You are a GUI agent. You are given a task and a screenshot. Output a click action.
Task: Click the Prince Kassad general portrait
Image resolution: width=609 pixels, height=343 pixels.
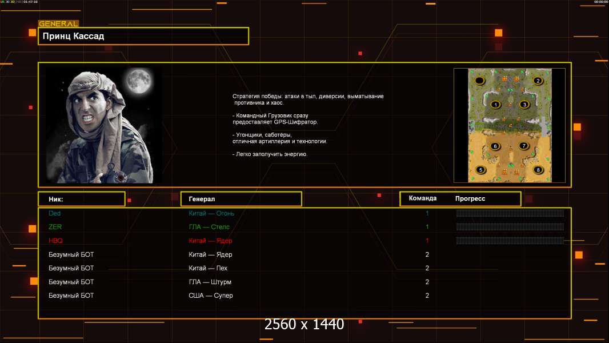[103, 125]
